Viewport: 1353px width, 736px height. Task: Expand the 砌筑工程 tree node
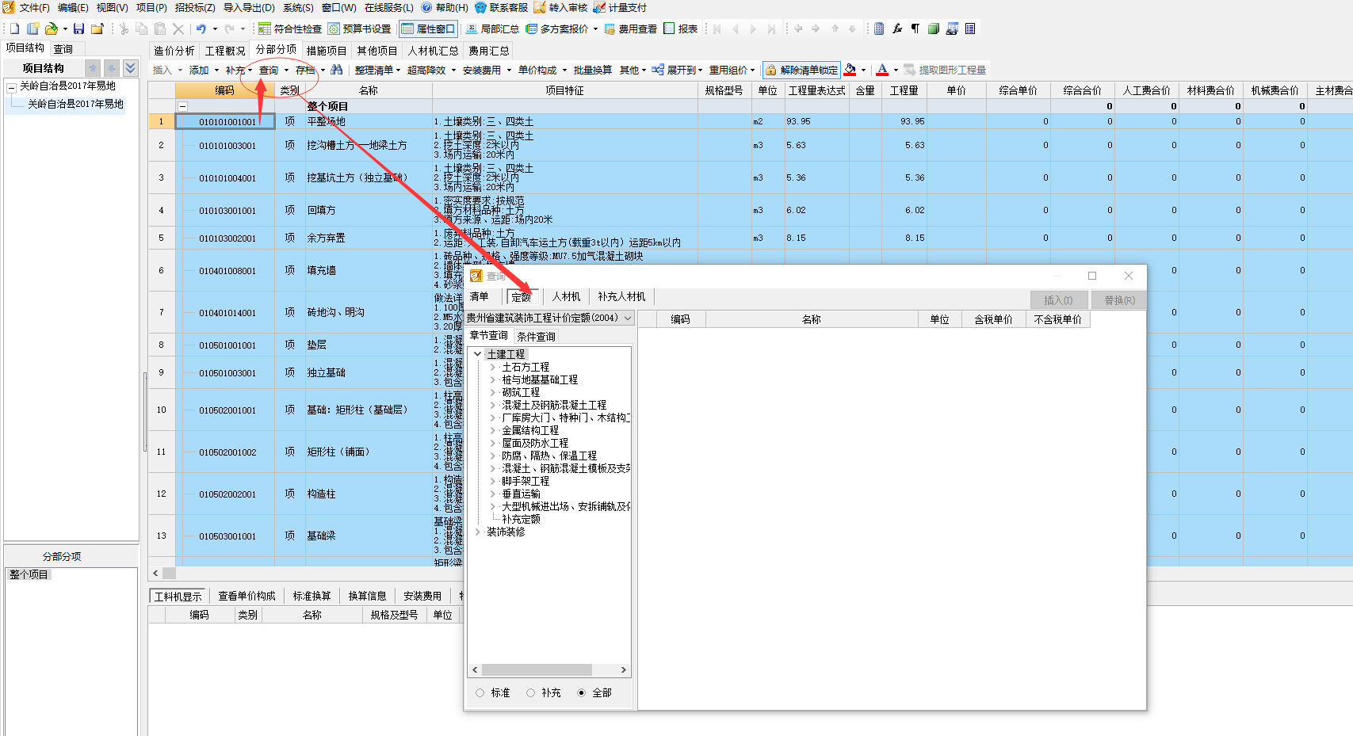pyautogui.click(x=492, y=392)
